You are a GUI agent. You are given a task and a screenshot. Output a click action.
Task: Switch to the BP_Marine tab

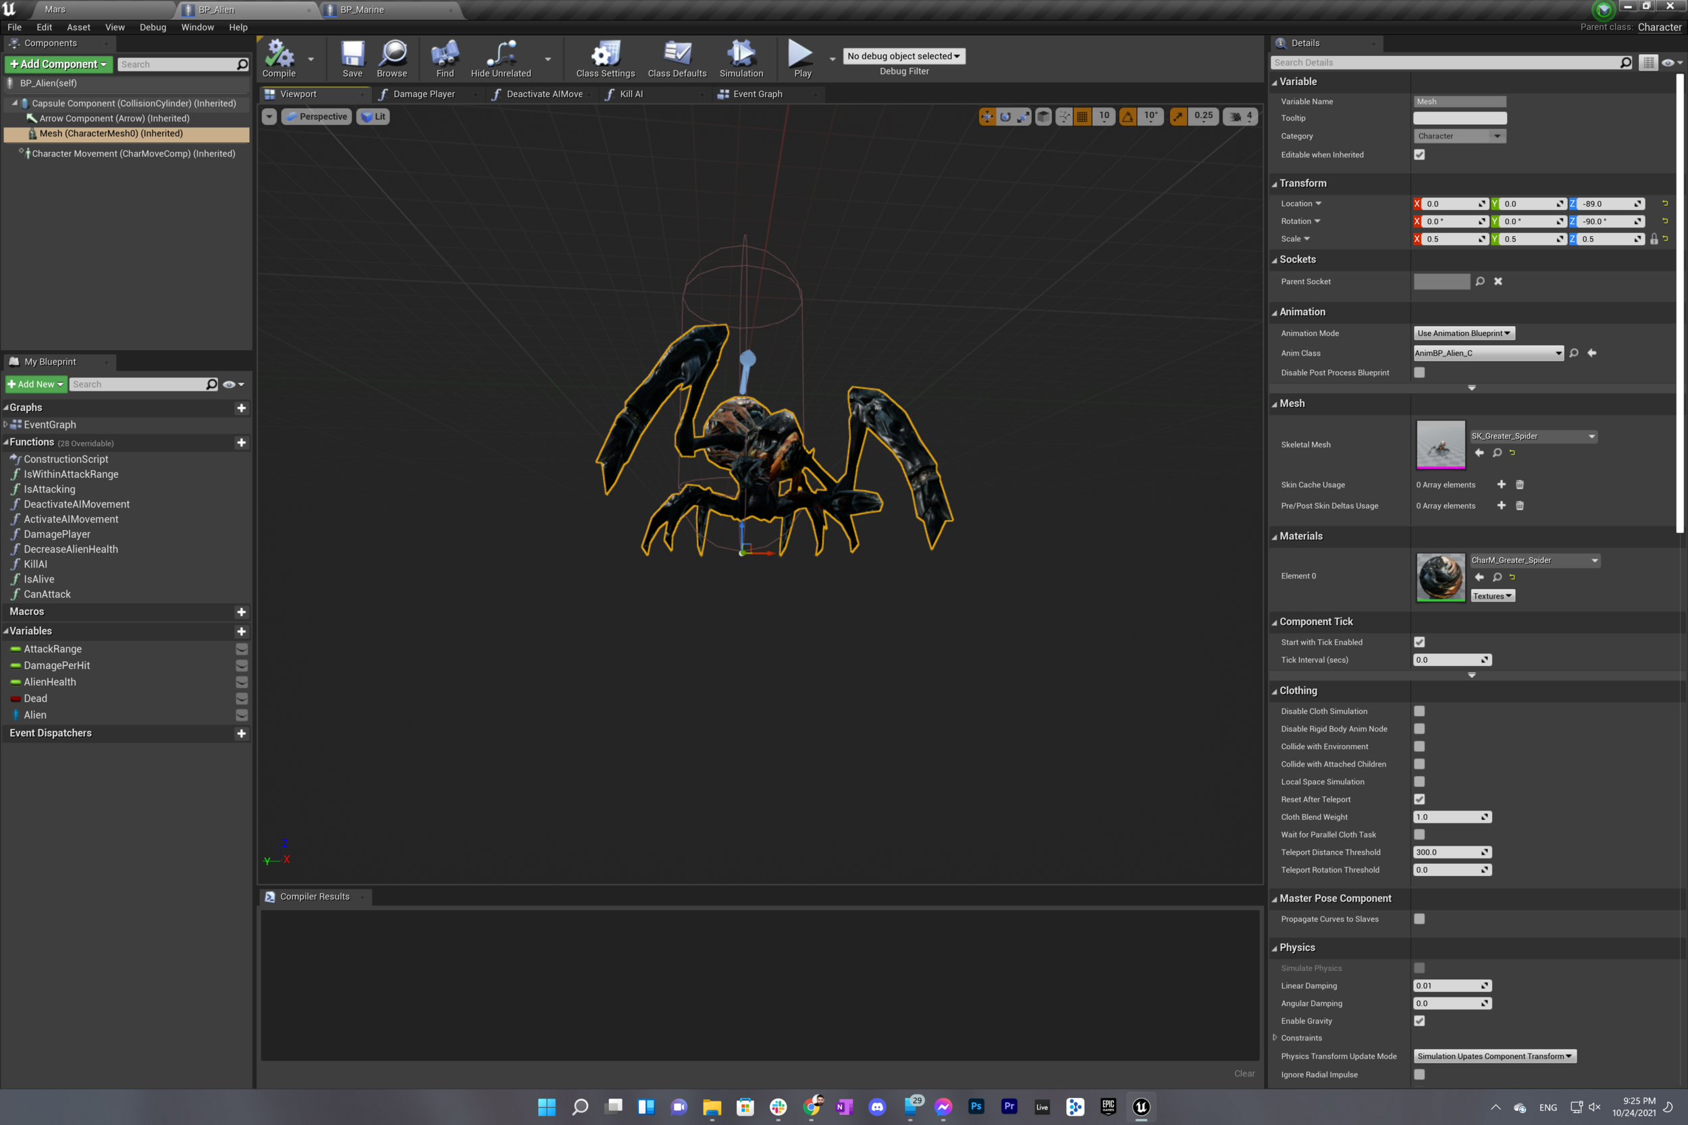coord(362,10)
